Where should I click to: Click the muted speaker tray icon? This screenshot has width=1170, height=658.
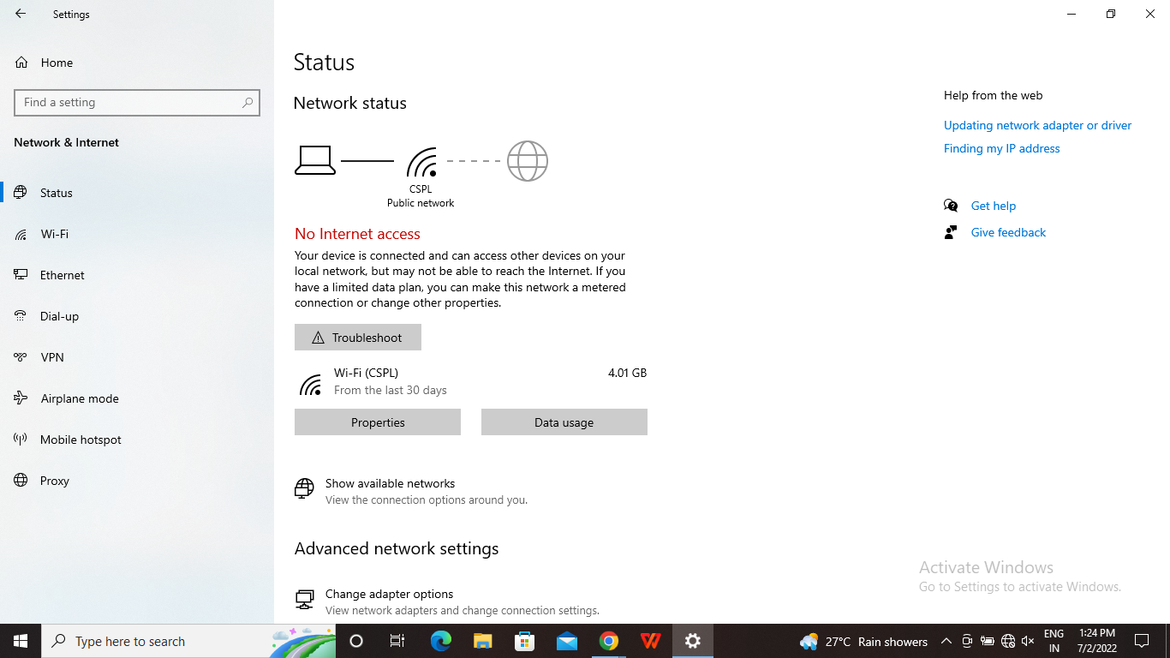[1028, 641]
